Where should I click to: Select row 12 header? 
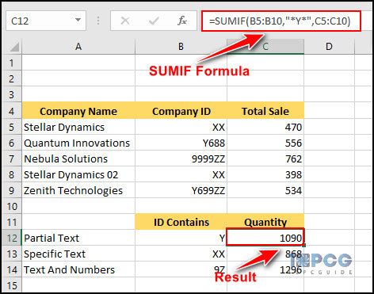click(x=11, y=238)
